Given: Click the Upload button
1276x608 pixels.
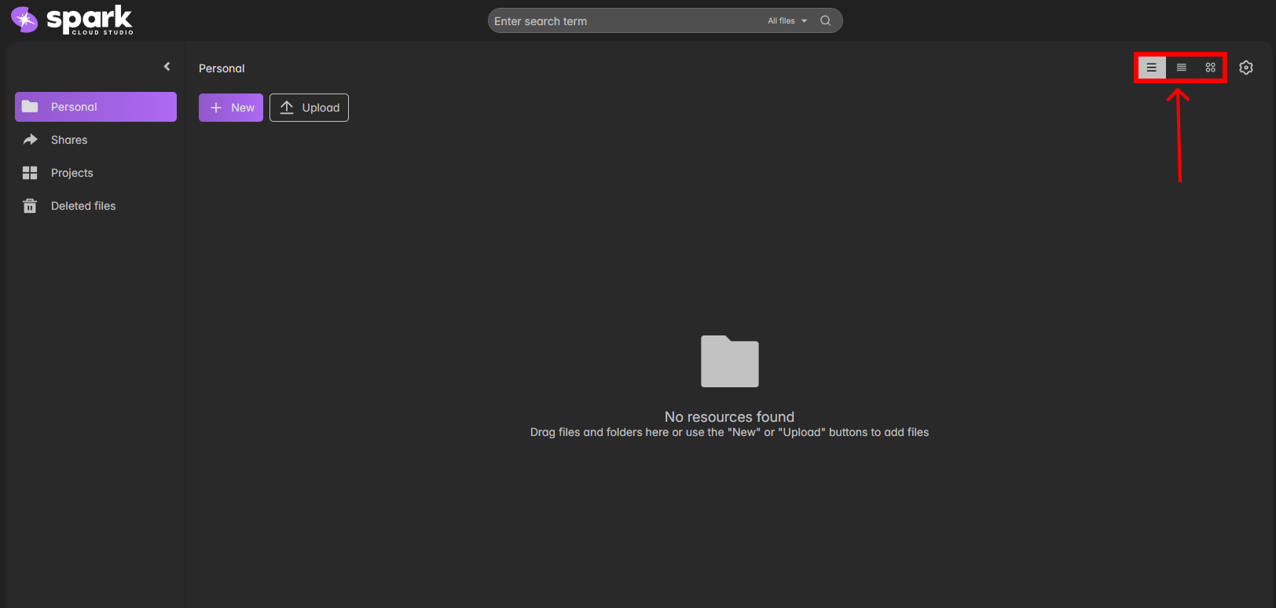Looking at the screenshot, I should pos(309,108).
